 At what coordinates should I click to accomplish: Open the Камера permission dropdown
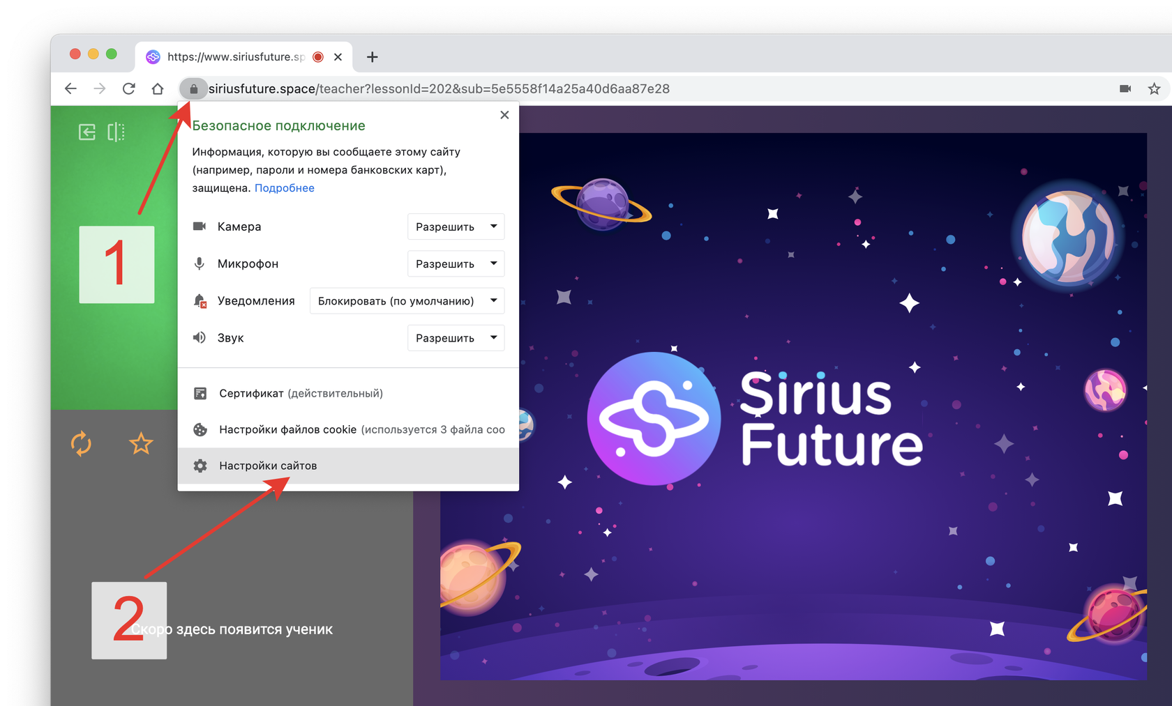(x=456, y=227)
